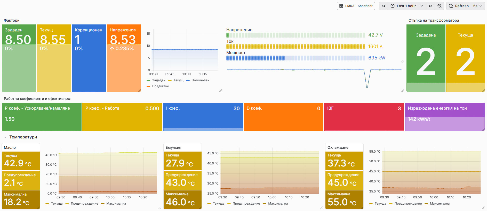Open the 5s refresh interval dropdown
Viewport: 487px width, 211px height.
[478, 6]
